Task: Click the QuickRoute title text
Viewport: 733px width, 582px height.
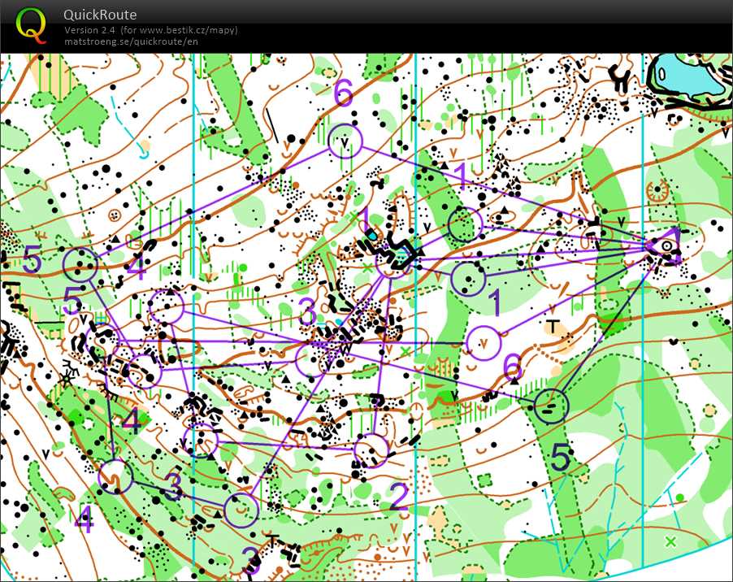Action: [100, 15]
